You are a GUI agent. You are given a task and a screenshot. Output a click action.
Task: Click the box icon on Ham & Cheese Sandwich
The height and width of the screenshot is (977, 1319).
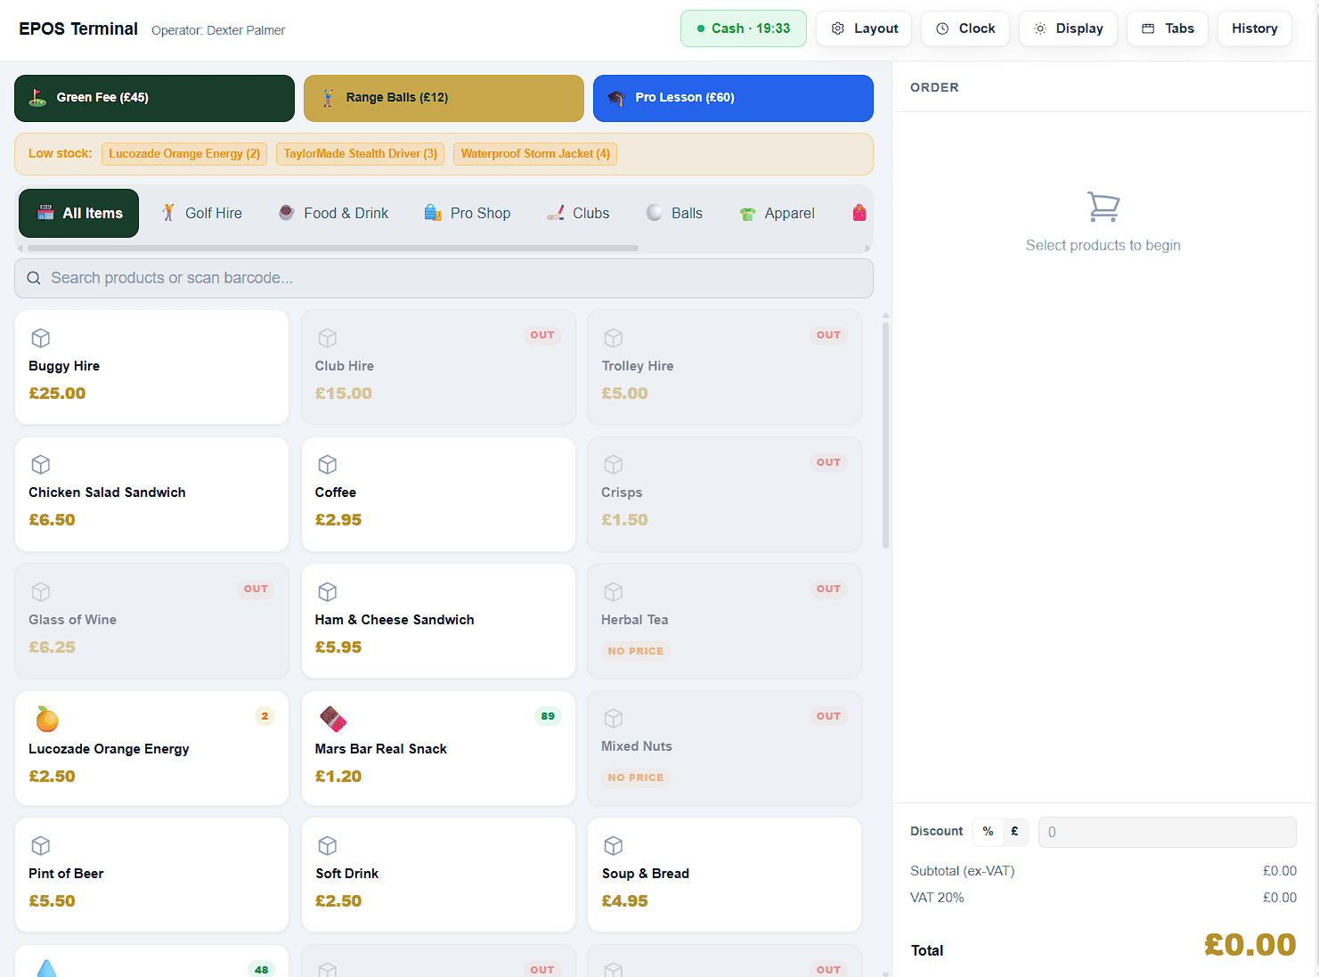tap(328, 591)
